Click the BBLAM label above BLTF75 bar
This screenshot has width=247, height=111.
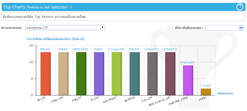[x=134, y=49]
